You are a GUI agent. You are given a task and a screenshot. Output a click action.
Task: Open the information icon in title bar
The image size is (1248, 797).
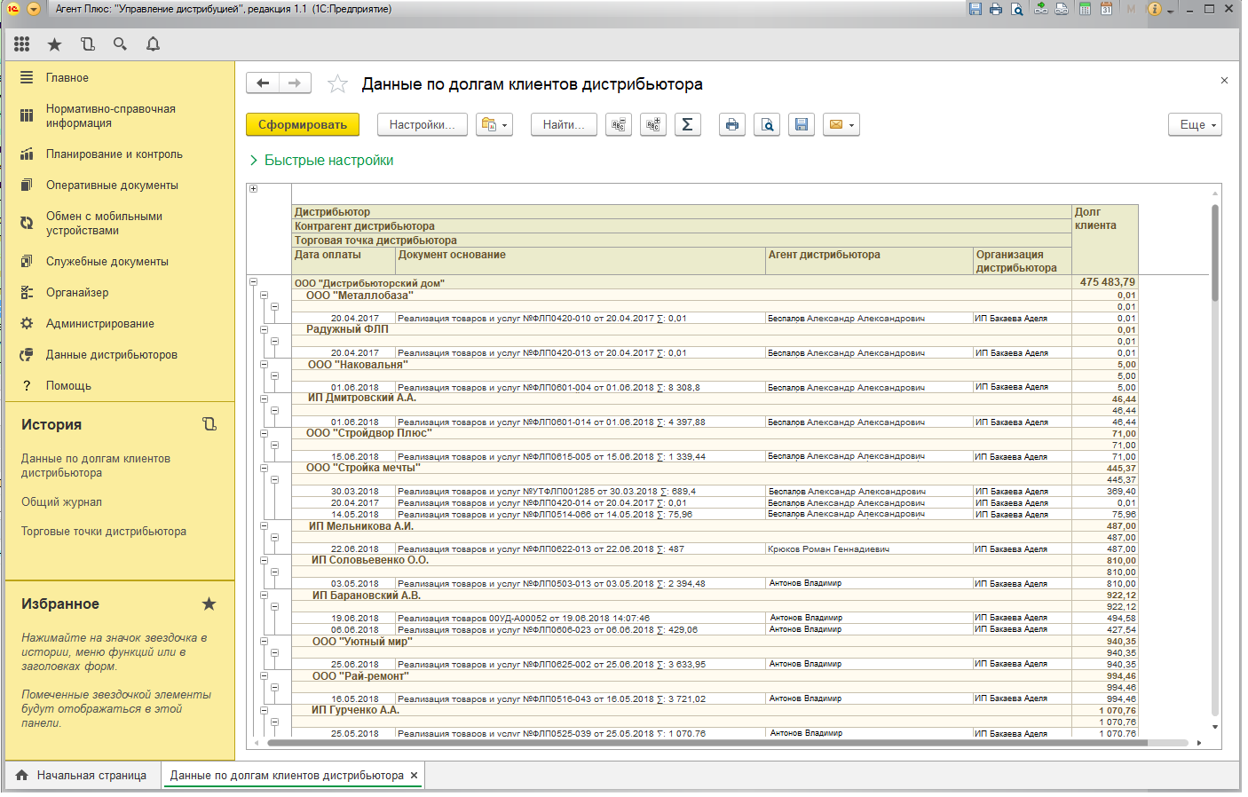(x=1154, y=9)
